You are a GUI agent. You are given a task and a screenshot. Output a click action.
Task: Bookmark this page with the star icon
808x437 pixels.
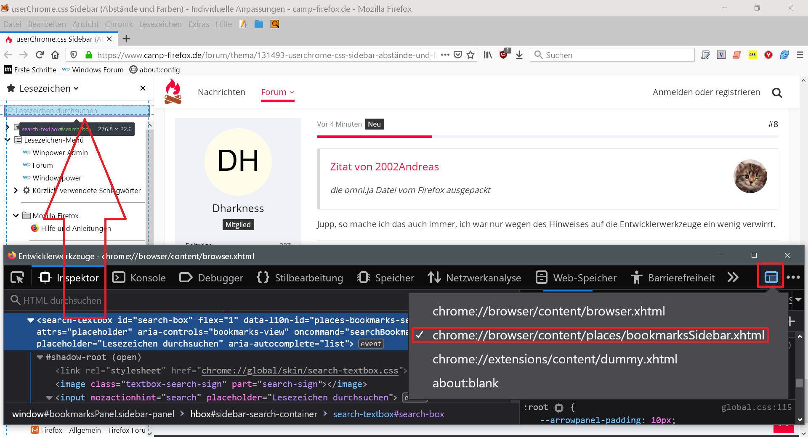[470, 55]
